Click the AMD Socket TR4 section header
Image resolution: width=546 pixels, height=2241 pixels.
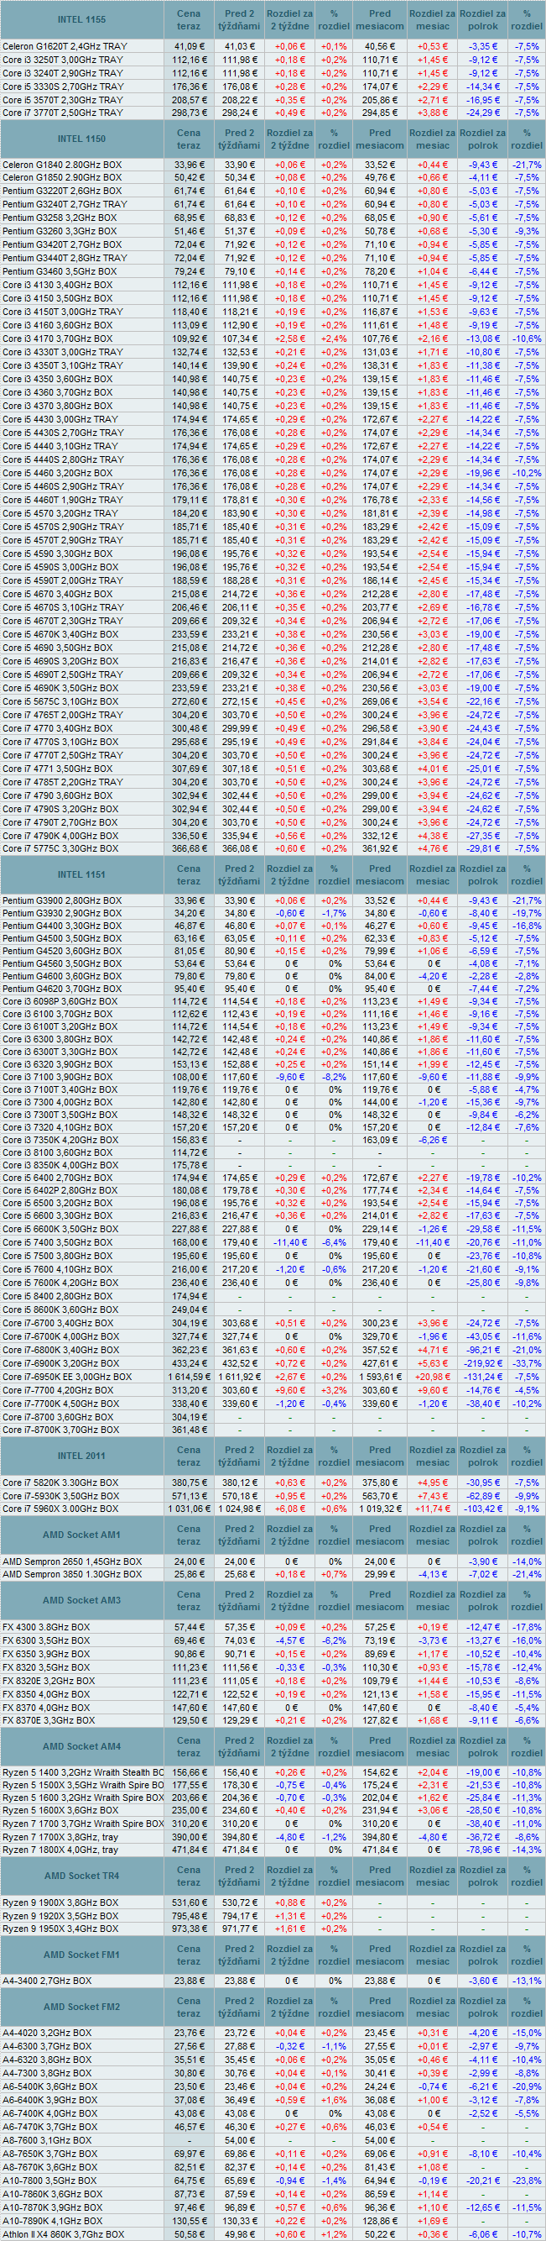point(81,1876)
